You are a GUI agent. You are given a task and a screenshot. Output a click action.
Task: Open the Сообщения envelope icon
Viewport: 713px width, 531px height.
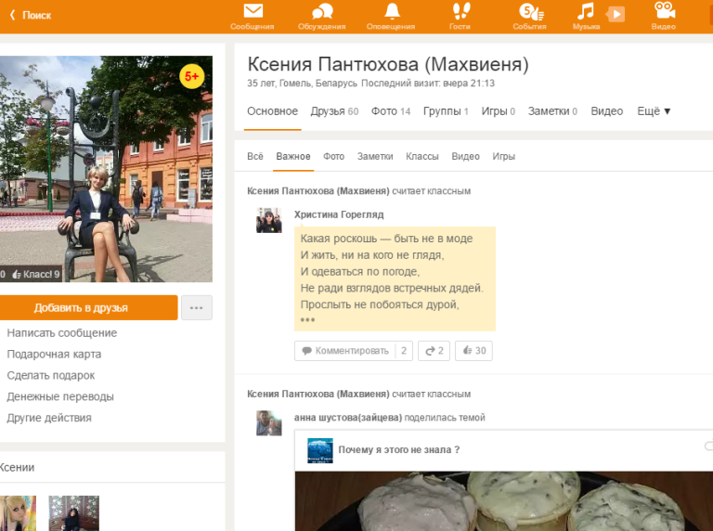coord(253,11)
